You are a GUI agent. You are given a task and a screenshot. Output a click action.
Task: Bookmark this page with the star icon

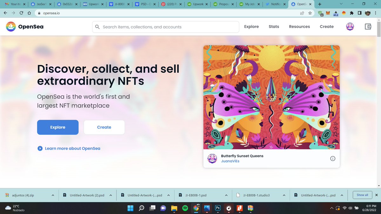[x=310, y=13]
